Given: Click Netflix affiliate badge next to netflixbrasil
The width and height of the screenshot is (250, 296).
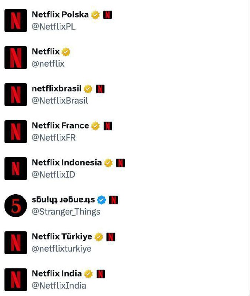Looking at the screenshot, I should click(x=100, y=89).
